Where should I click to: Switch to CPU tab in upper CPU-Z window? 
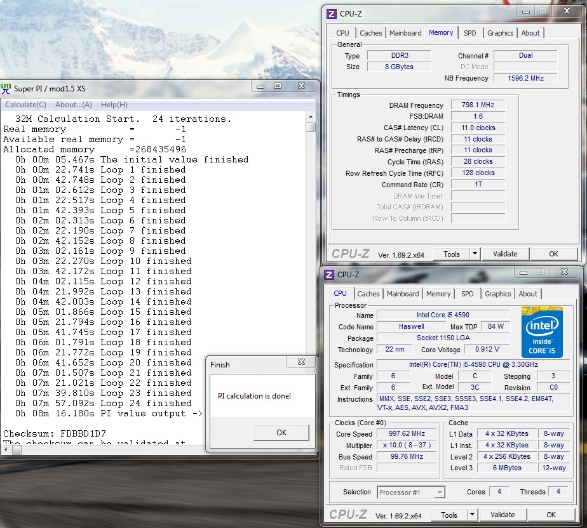click(342, 33)
